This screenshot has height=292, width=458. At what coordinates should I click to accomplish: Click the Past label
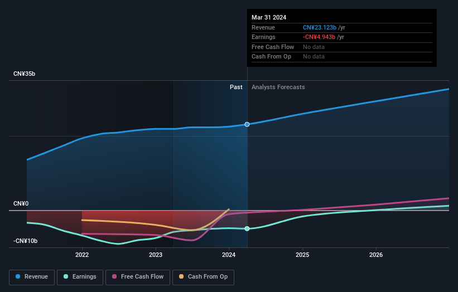[x=236, y=87]
